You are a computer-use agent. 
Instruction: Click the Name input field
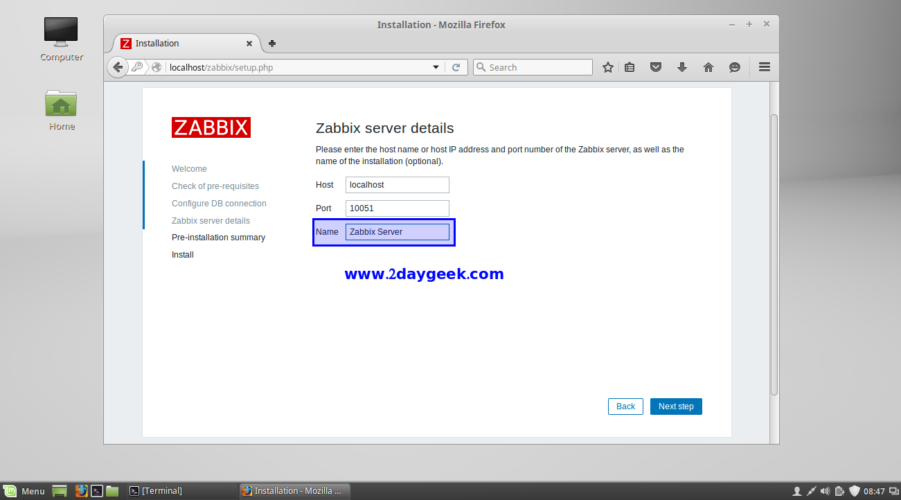point(398,232)
